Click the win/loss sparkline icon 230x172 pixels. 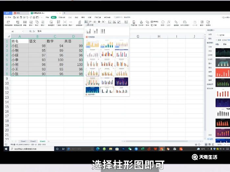coord(119,22)
